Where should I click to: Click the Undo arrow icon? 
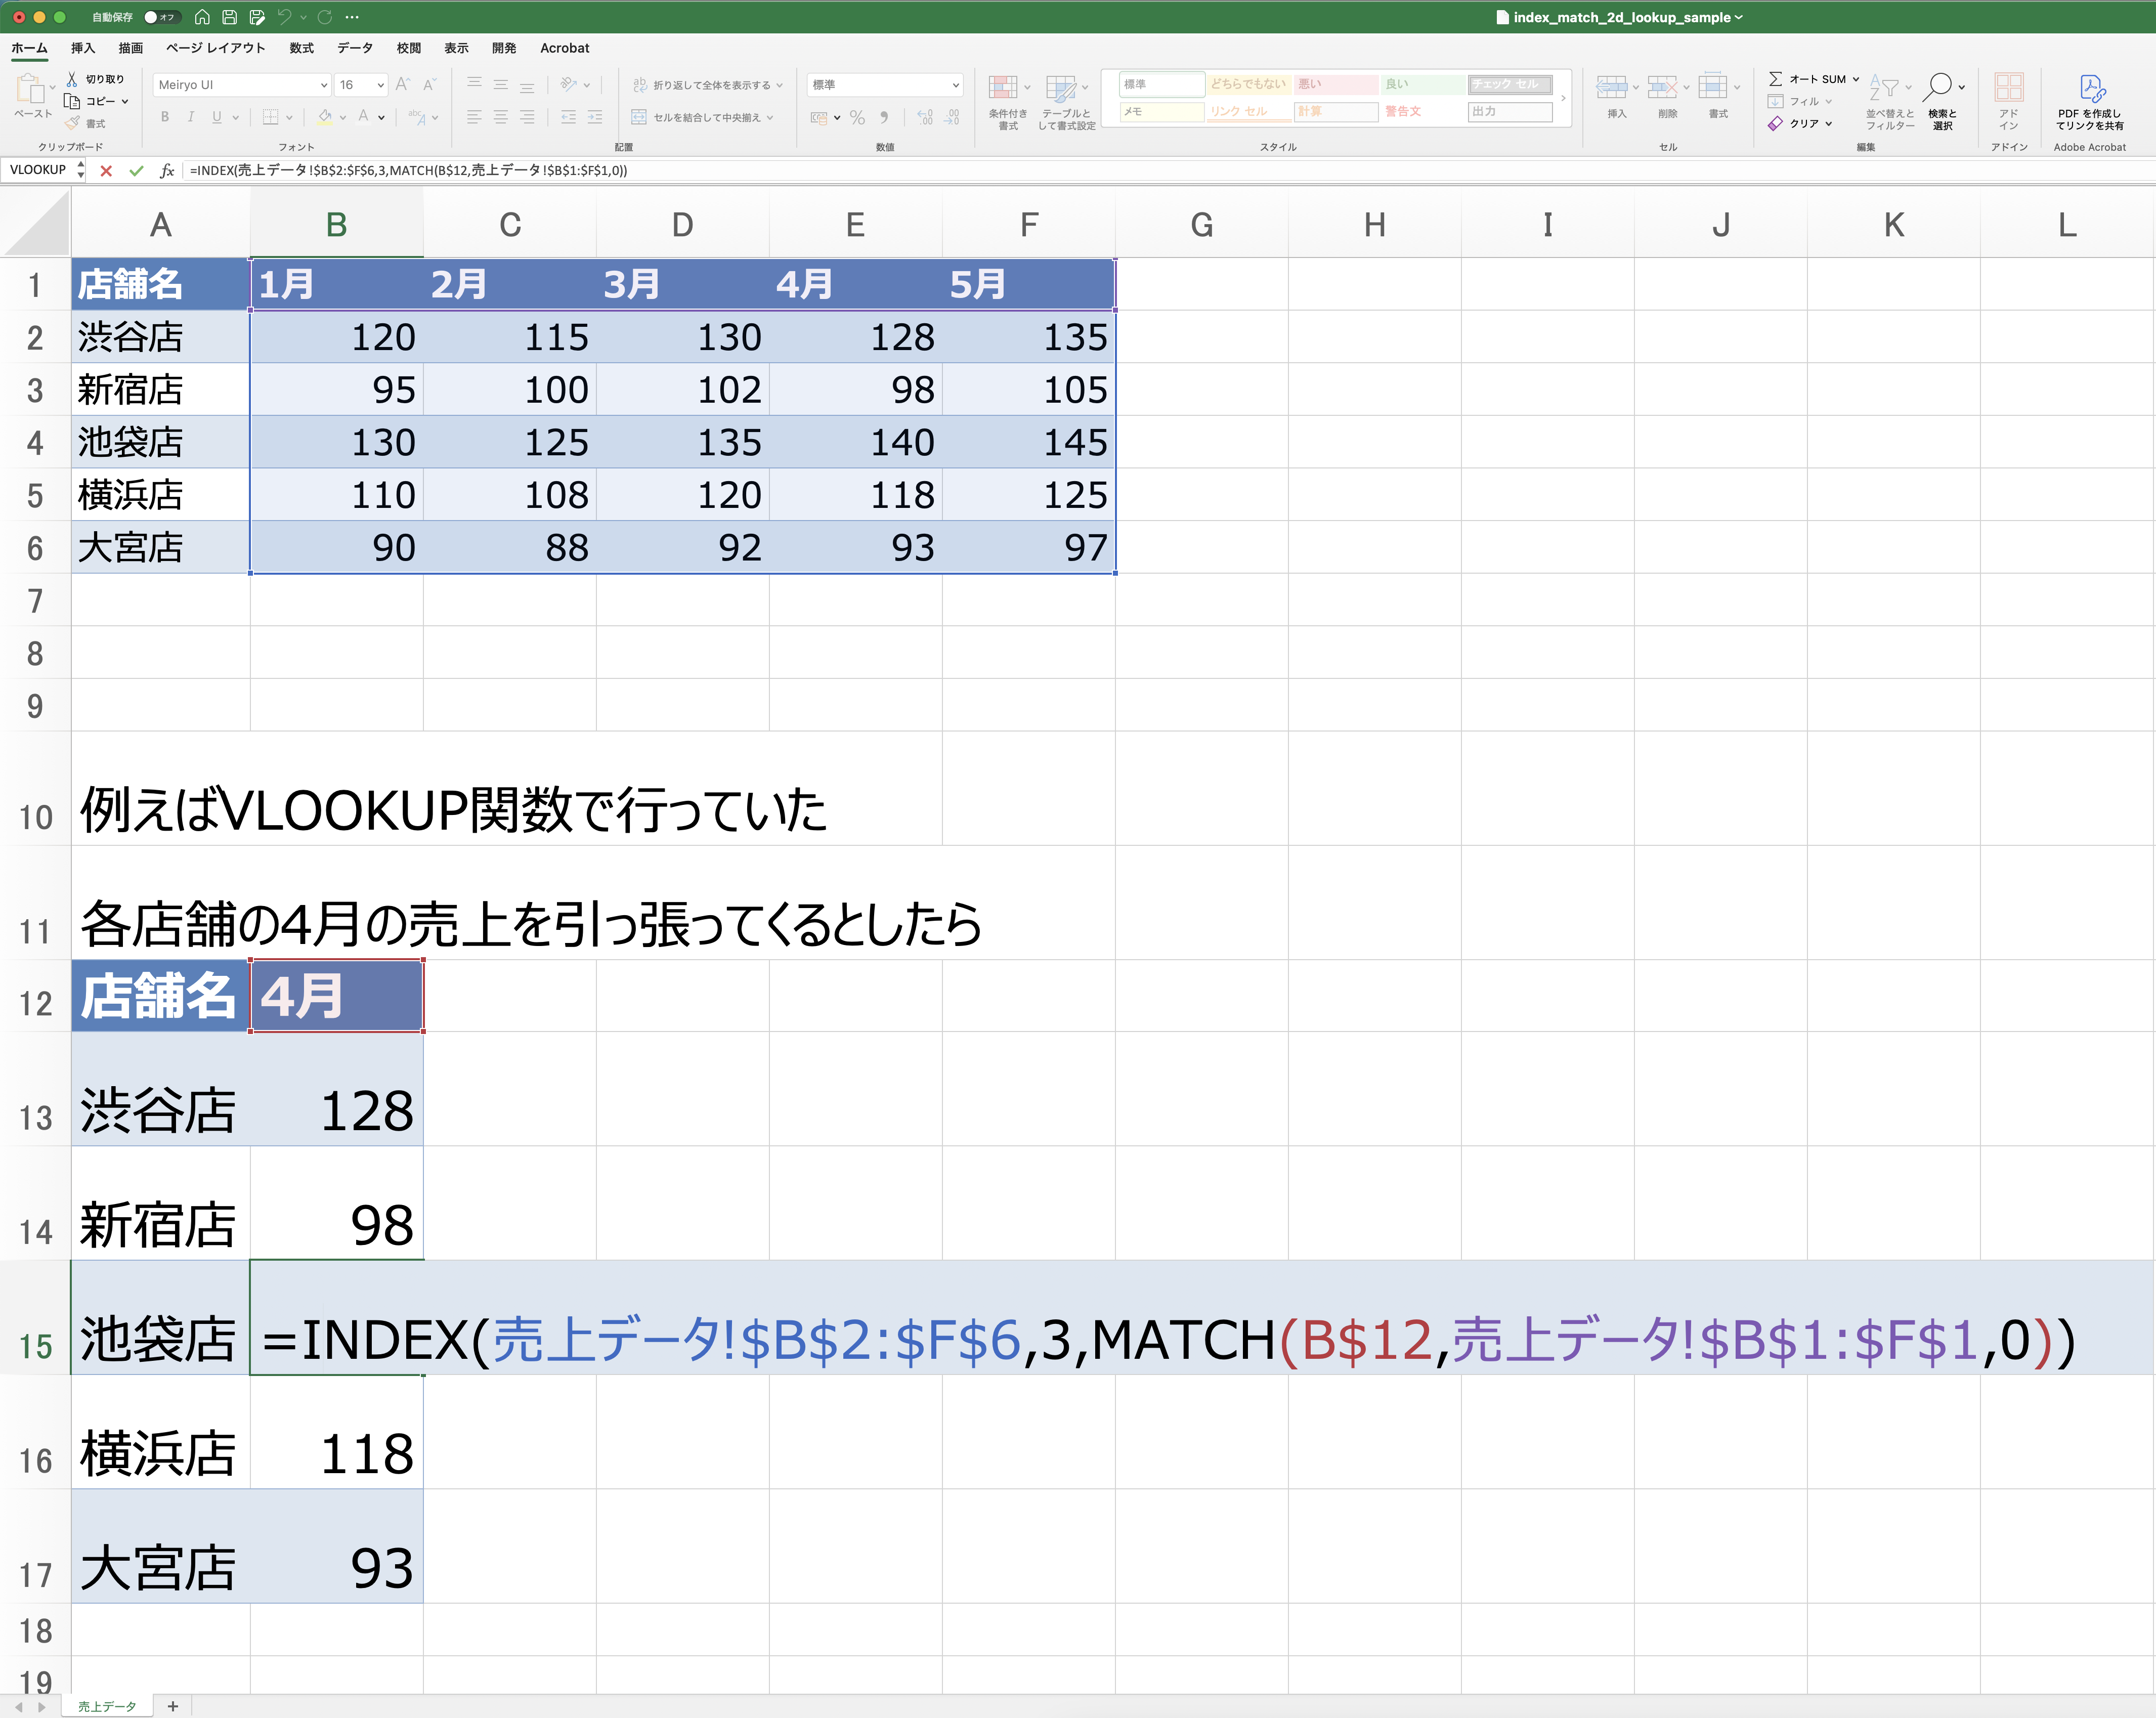pos(285,17)
